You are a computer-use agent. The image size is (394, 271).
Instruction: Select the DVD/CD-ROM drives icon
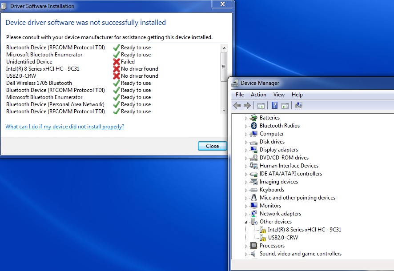254,158
